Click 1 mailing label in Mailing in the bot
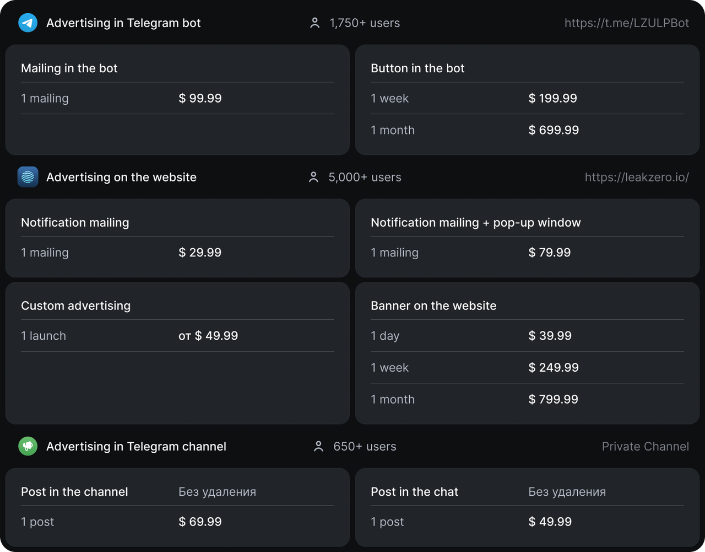Viewport: 705px width, 552px height. click(45, 98)
